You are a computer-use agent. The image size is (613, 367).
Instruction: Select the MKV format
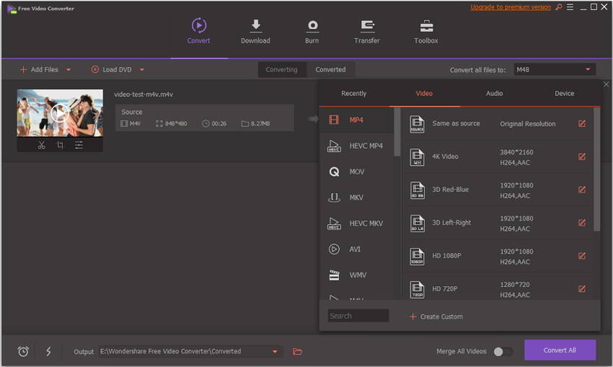tap(356, 197)
